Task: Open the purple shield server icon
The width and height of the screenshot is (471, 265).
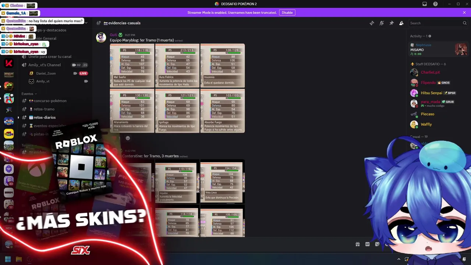Action: click(x=9, y=169)
